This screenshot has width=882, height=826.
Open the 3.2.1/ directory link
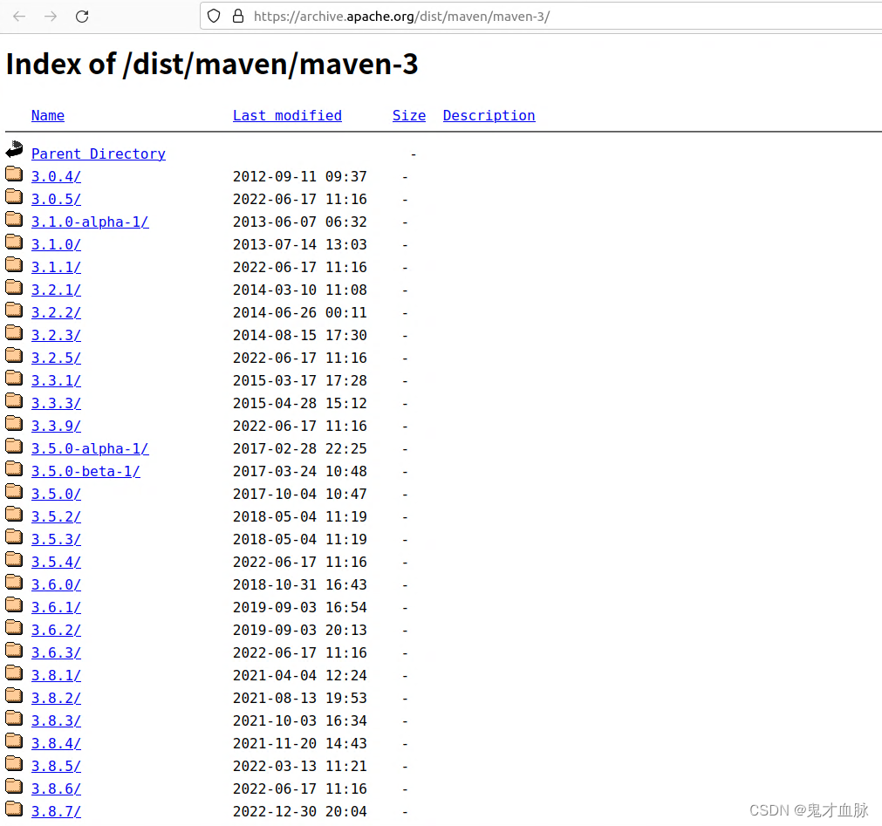pyautogui.click(x=56, y=290)
